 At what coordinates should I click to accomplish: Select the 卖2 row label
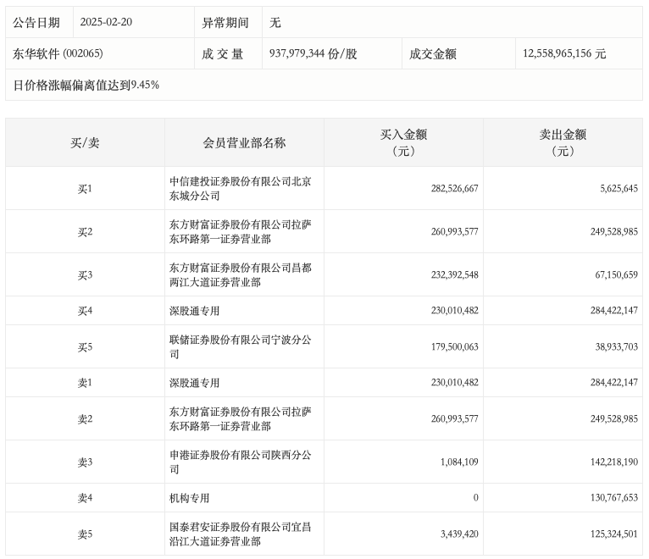[85, 419]
